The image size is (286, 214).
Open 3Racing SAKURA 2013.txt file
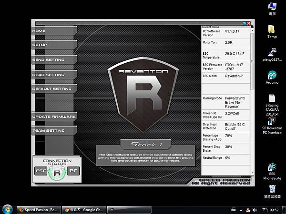[272, 105]
